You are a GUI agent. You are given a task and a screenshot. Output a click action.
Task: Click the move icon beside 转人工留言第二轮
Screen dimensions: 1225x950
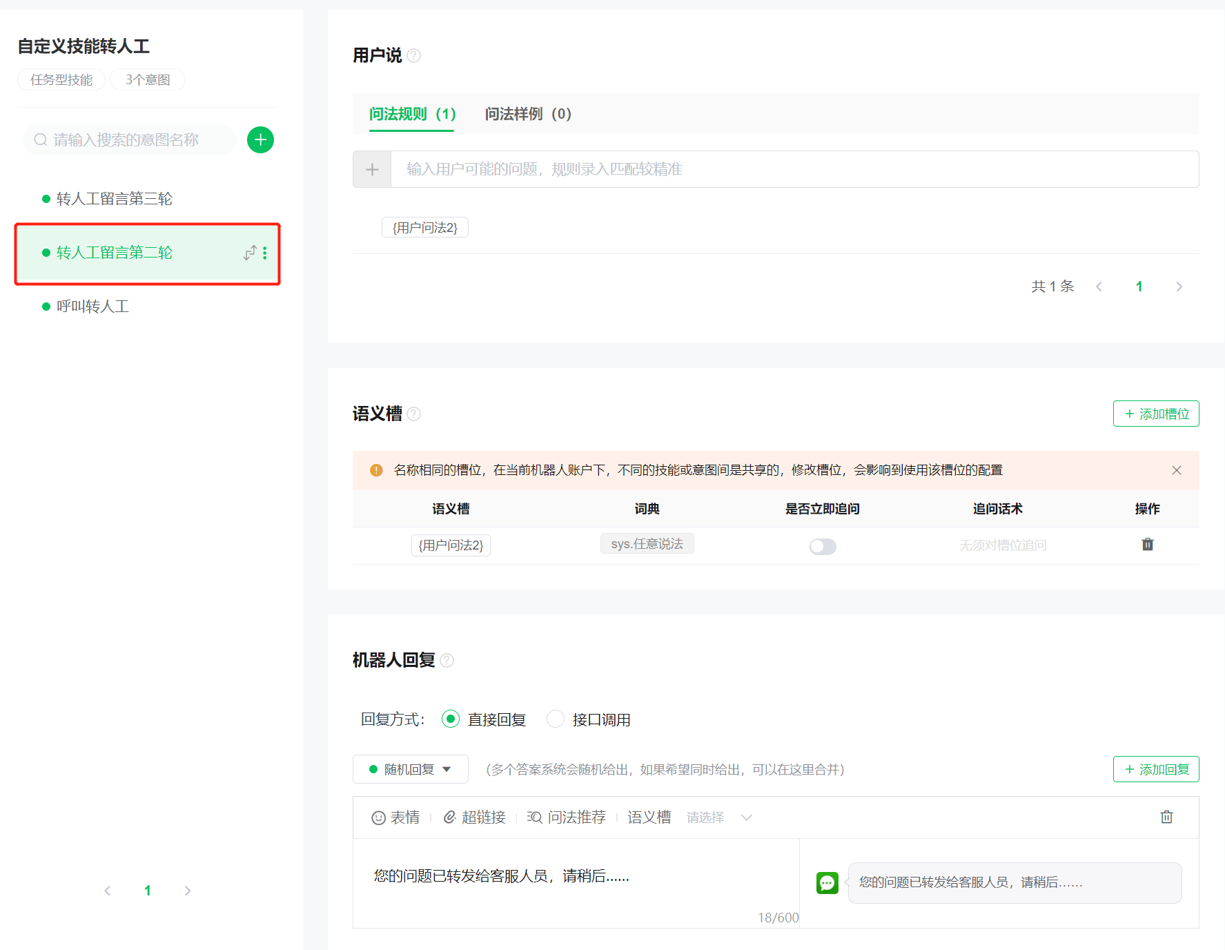coord(250,253)
